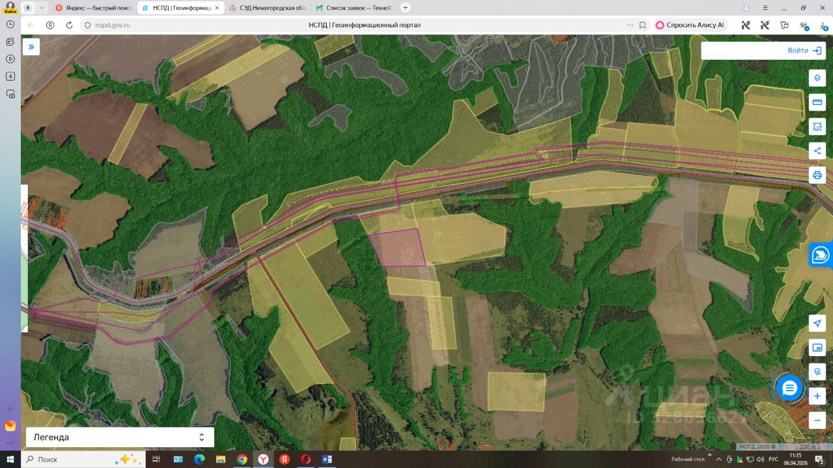Expand the left sidebar panel with double chevron
This screenshot has width=833, height=468.
[x=31, y=47]
